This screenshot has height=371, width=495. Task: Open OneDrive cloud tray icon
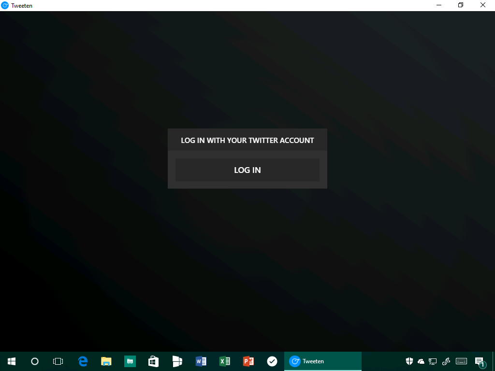click(x=421, y=361)
